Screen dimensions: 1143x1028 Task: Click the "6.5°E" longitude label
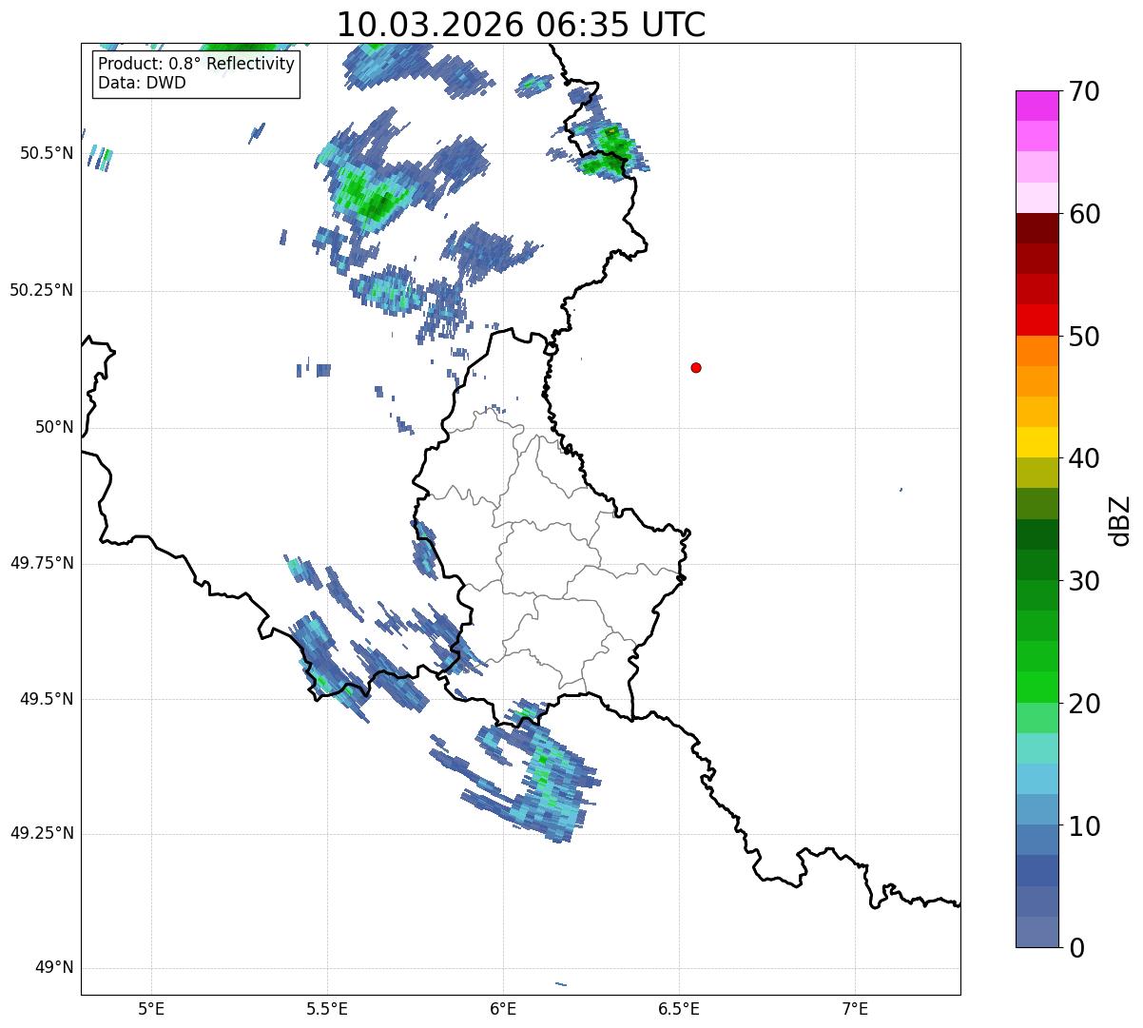pos(679,1008)
